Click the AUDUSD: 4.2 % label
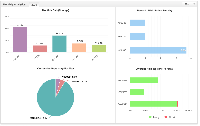Screen dimensions: 200x126 coord(69,77)
